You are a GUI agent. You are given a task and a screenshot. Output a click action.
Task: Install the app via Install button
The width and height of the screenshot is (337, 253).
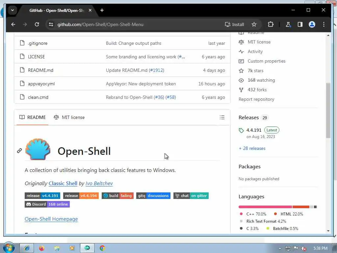[x=234, y=24]
